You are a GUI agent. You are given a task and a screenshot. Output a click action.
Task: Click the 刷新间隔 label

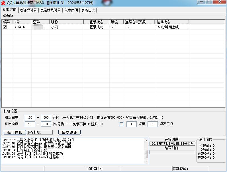click(x=12, y=117)
